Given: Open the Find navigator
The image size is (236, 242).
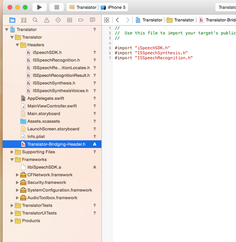Looking at the screenshot, I should [35, 20].
